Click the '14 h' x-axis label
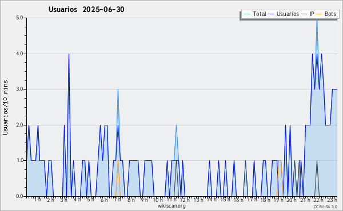This screenshot has width=343, height=211. click(x=212, y=200)
